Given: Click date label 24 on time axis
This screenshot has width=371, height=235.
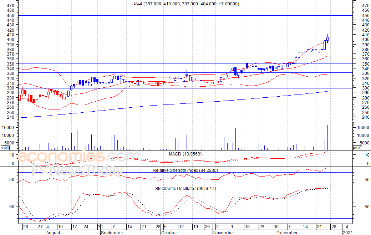Looking at the screenshot, I should click(x=86, y=227).
